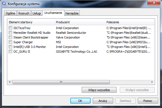This screenshot has width=162, height=108.
Task: Click the left scroll arrow of horizontal scrollbar
Action: pos(10,82)
